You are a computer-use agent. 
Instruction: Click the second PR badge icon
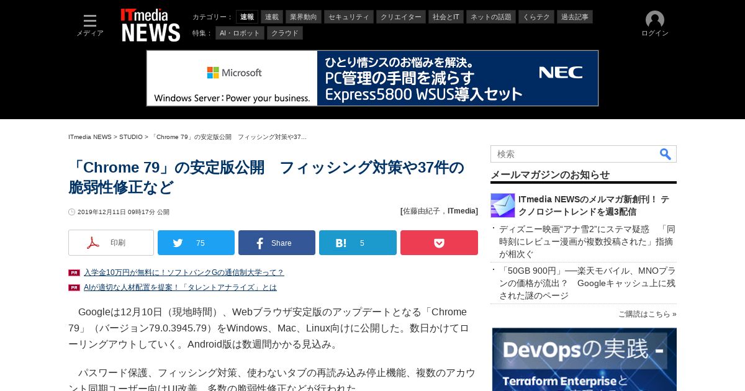point(74,287)
